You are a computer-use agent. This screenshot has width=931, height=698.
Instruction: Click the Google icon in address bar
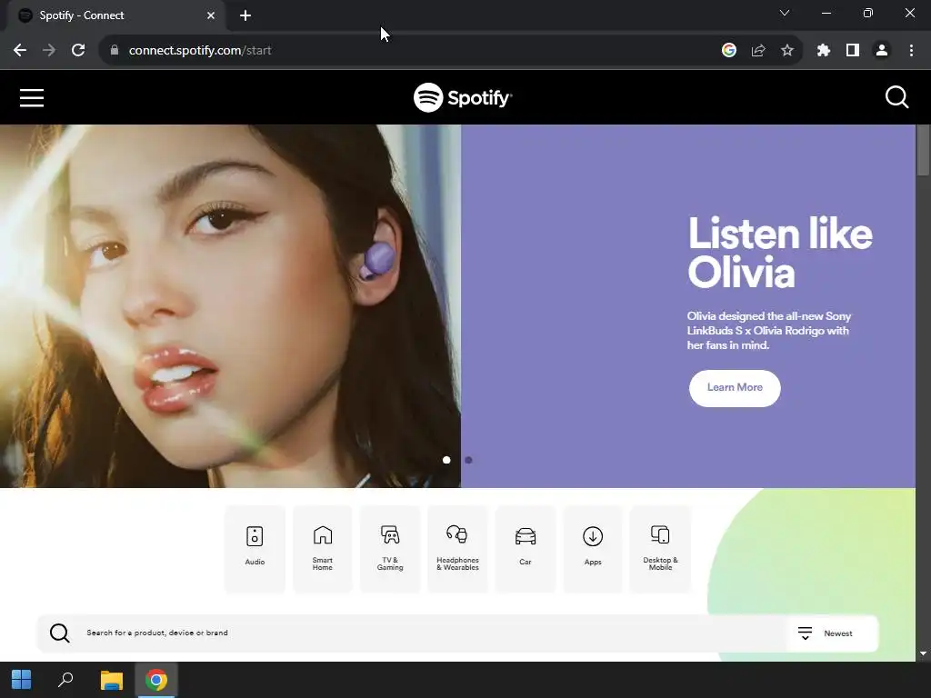point(729,51)
